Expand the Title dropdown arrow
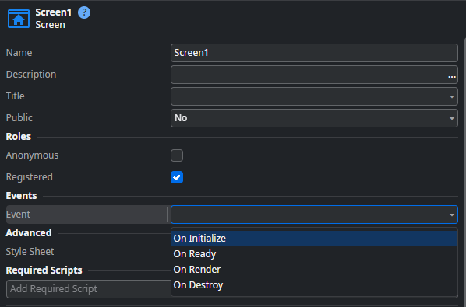This screenshot has width=466, height=307. click(452, 96)
